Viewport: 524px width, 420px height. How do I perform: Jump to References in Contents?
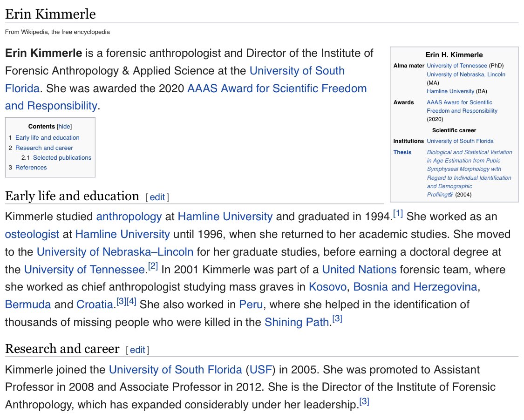point(31,168)
